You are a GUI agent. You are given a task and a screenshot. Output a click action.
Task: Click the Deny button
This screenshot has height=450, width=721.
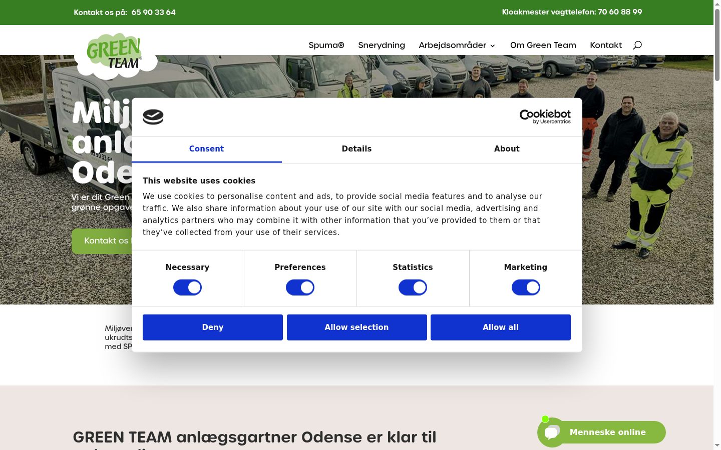click(x=213, y=327)
